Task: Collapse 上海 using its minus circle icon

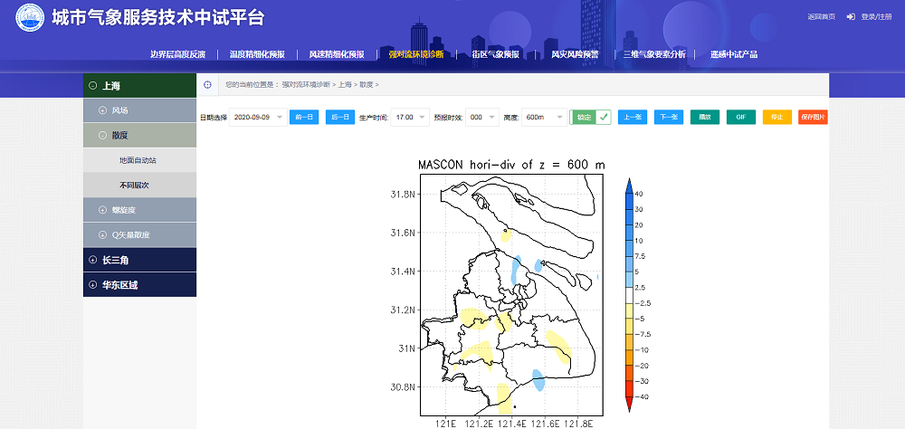Action: [92, 86]
